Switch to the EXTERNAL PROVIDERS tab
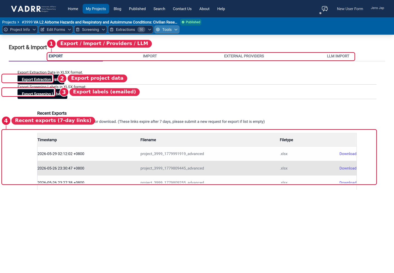The image size is (394, 273). [x=244, y=56]
